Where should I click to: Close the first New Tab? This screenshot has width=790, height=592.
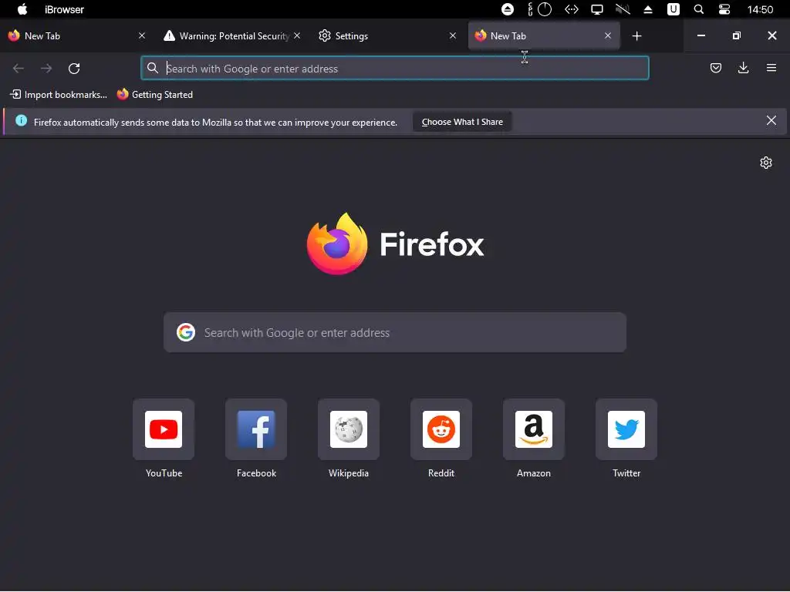(142, 35)
